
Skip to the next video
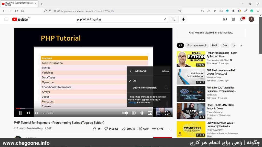click(x=28, y=113)
